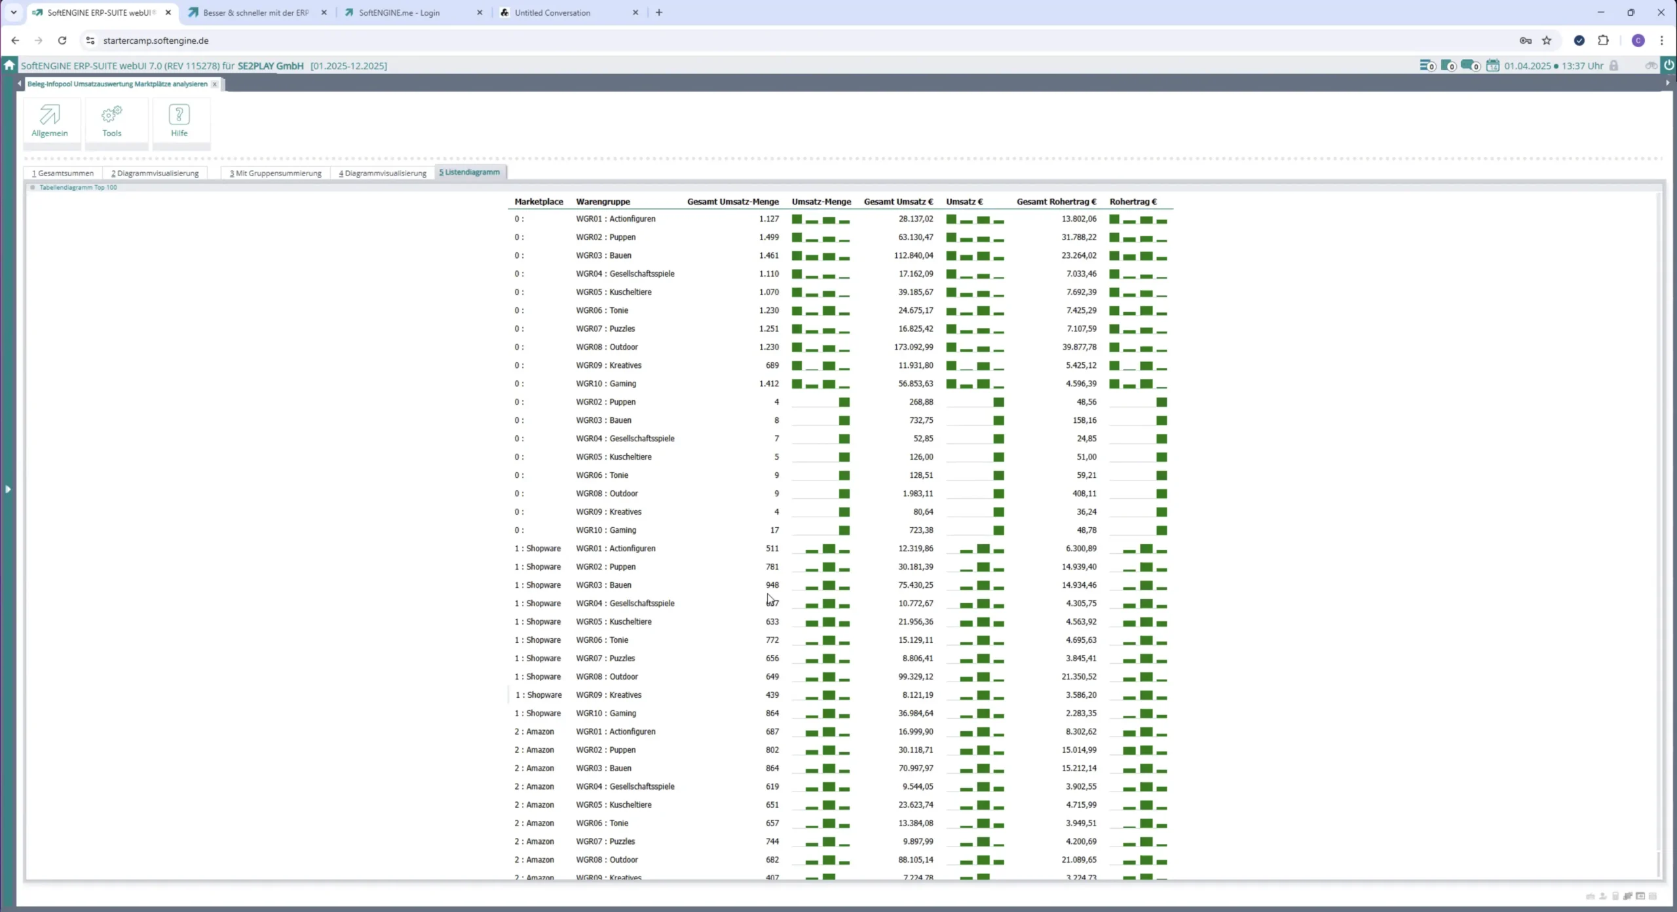Image resolution: width=1677 pixels, height=912 pixels.
Task: Click the calendar date icon in header
Action: pyautogui.click(x=1492, y=65)
